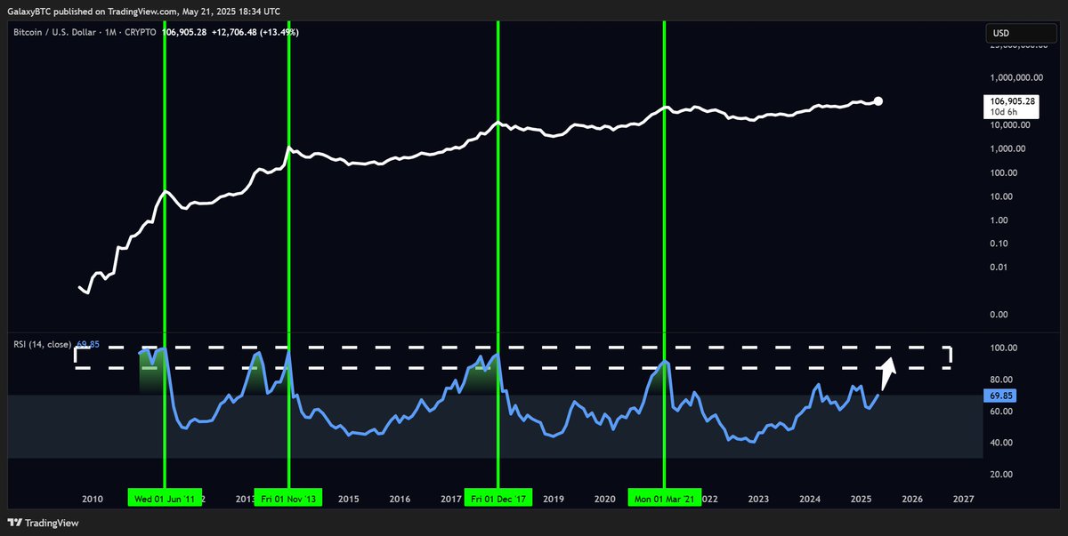This screenshot has height=536, width=1068.
Task: Click the 10d 6h countdown label
Action: 1006,112
